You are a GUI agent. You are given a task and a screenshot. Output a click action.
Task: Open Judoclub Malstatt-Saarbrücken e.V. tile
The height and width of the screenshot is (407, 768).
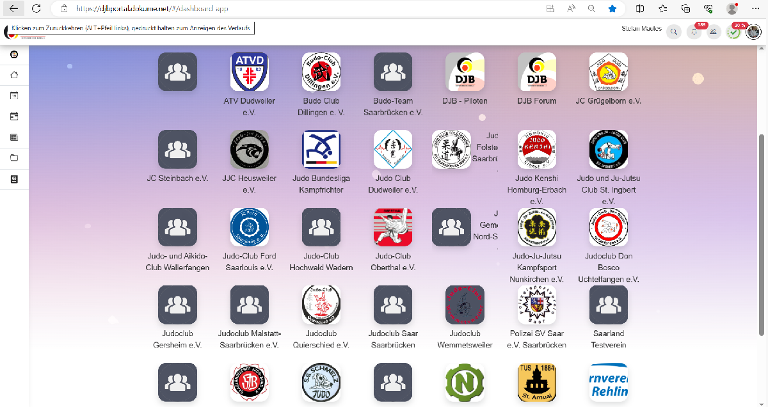250,305
